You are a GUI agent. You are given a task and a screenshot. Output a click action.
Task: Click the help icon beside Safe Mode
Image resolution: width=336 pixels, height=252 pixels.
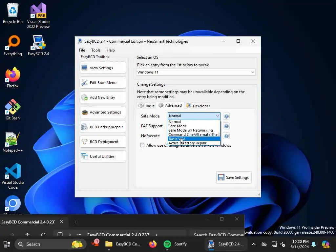click(226, 116)
